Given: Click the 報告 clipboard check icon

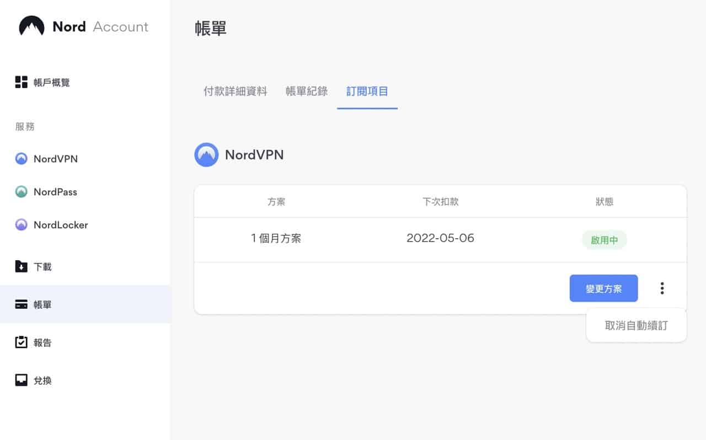Looking at the screenshot, I should click(21, 342).
